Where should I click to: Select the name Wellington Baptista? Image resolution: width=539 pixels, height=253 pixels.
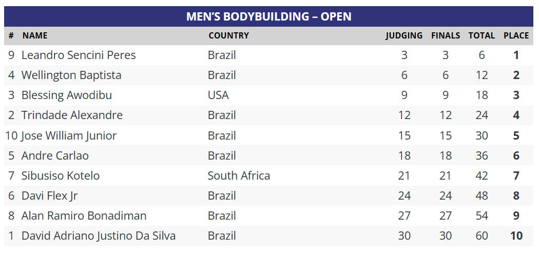coord(71,75)
